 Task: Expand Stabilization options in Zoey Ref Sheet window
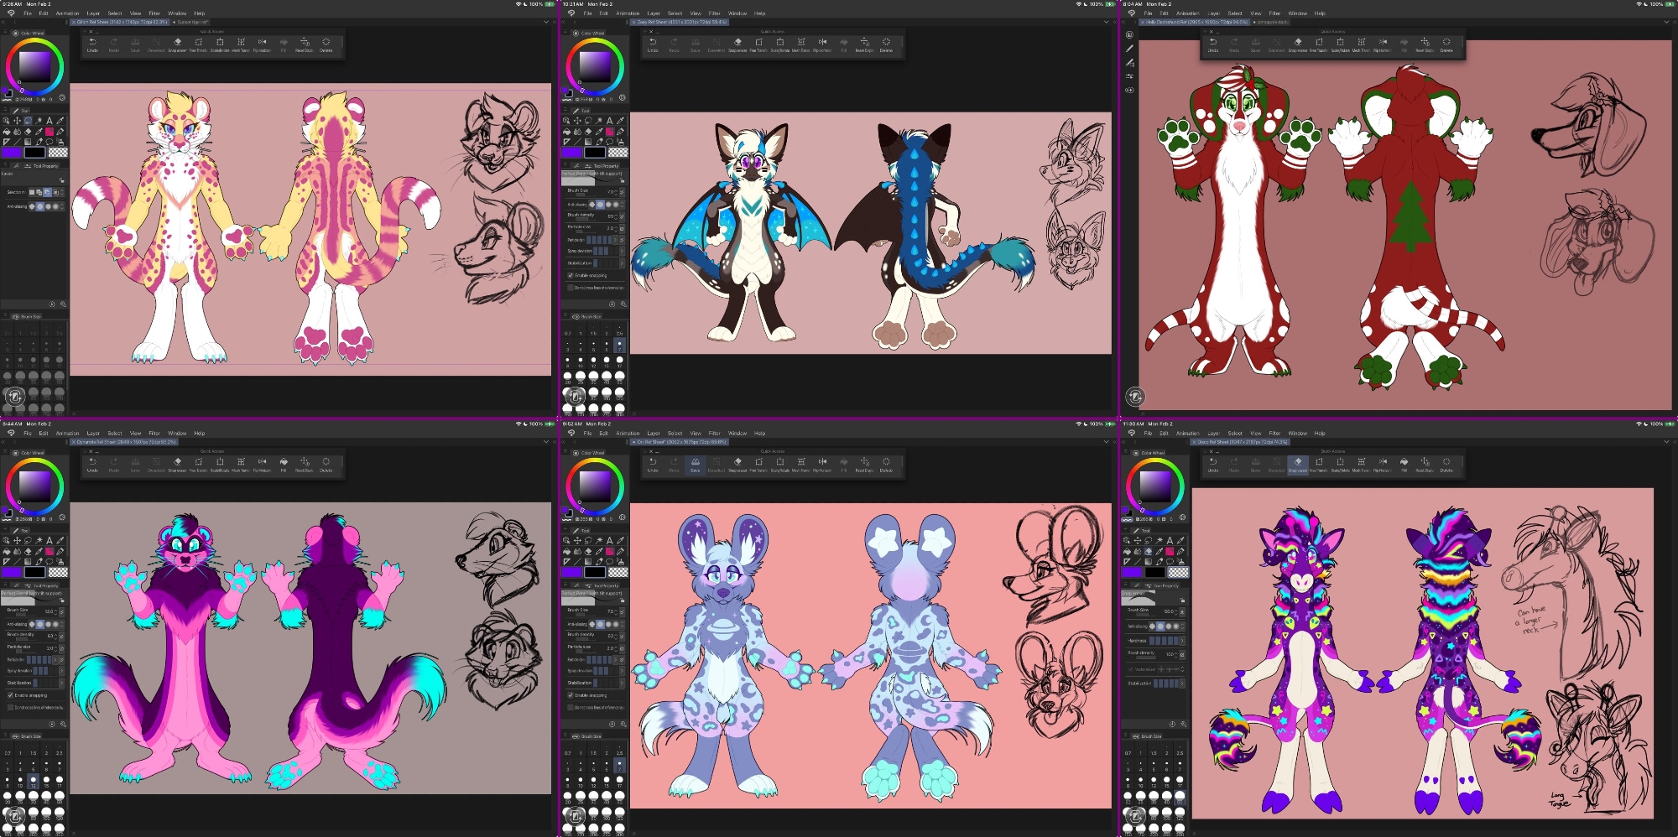tap(622, 263)
